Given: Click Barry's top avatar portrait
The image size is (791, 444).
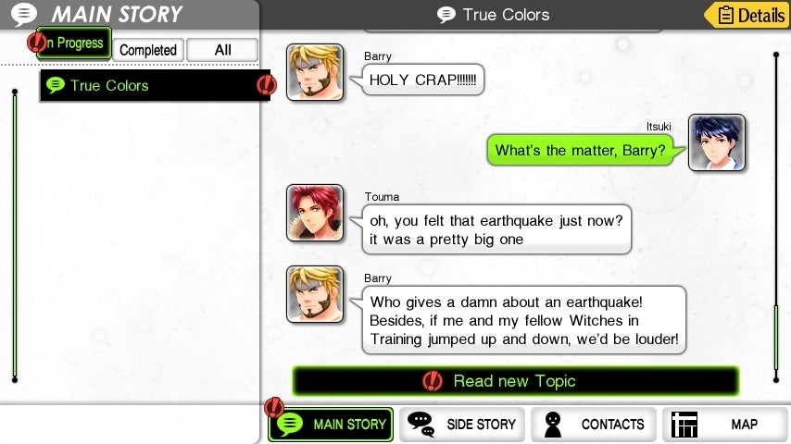Looking at the screenshot, I should tap(315, 72).
